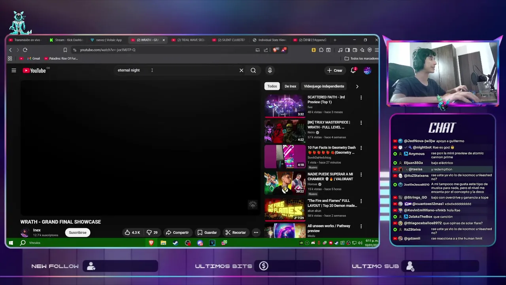506x285 pixels.
Task: Open the bookmarks bar apps grid icon
Action: point(10,59)
